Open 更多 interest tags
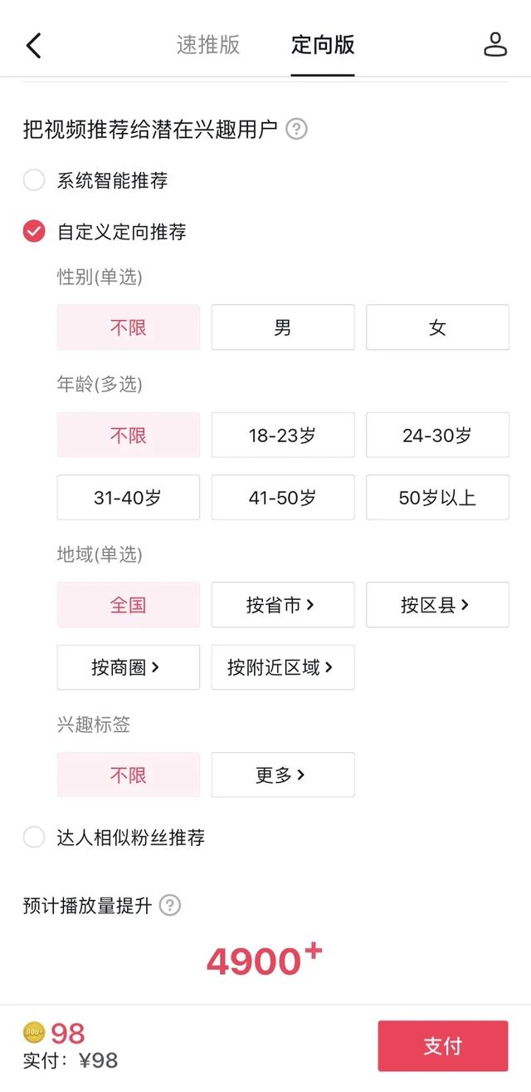 (283, 775)
